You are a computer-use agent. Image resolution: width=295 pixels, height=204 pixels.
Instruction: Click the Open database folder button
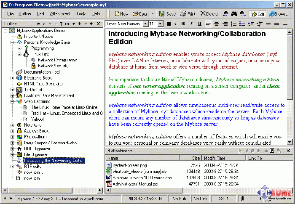(140, 14)
